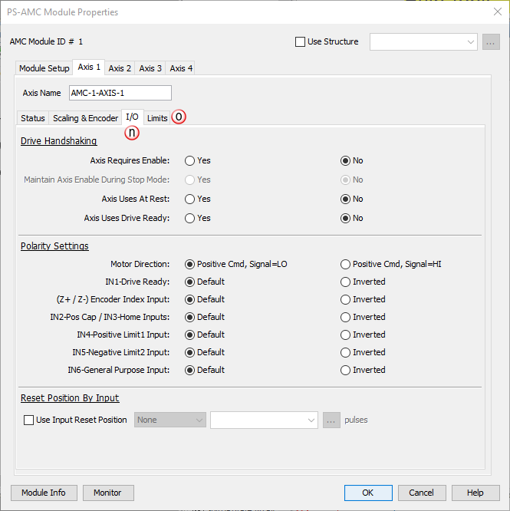Check Use Input Reset Position
This screenshot has height=511, width=510.
29,420
